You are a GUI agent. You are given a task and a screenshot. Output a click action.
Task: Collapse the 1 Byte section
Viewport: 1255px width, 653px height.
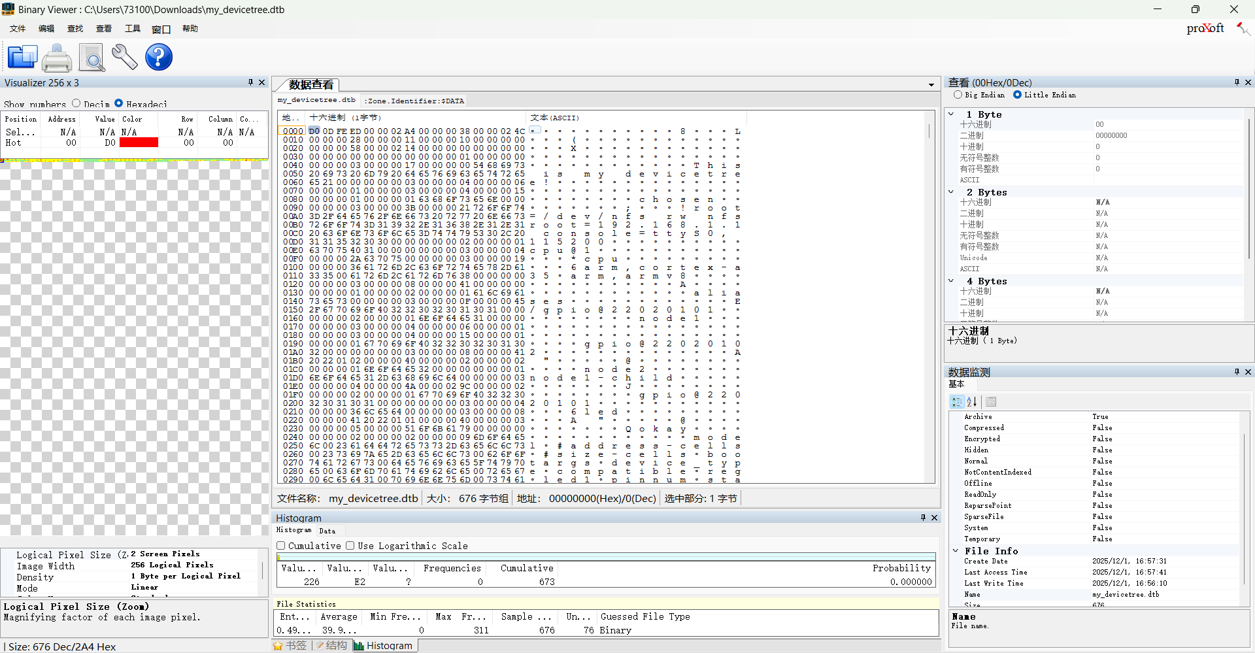coord(952,114)
